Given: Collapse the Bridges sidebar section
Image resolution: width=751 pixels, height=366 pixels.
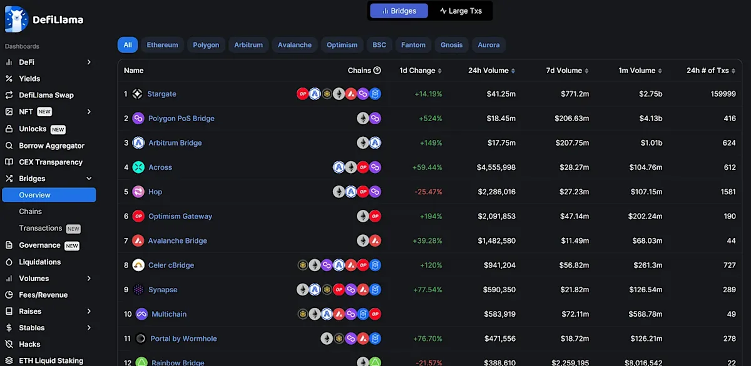Looking at the screenshot, I should point(89,179).
